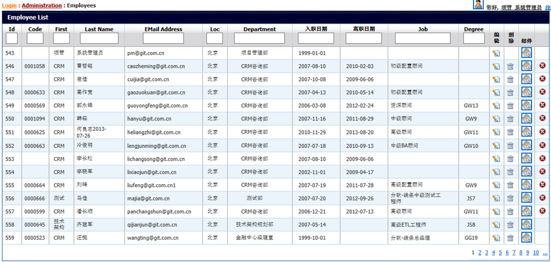Focus the Last Name filter field
Screen dimensions: 551x262
(x=99, y=38)
